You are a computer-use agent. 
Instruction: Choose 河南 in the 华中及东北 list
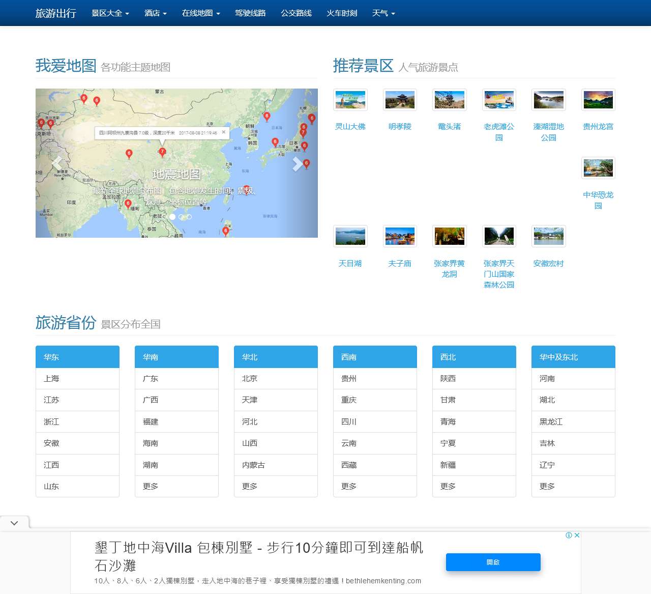(x=573, y=379)
